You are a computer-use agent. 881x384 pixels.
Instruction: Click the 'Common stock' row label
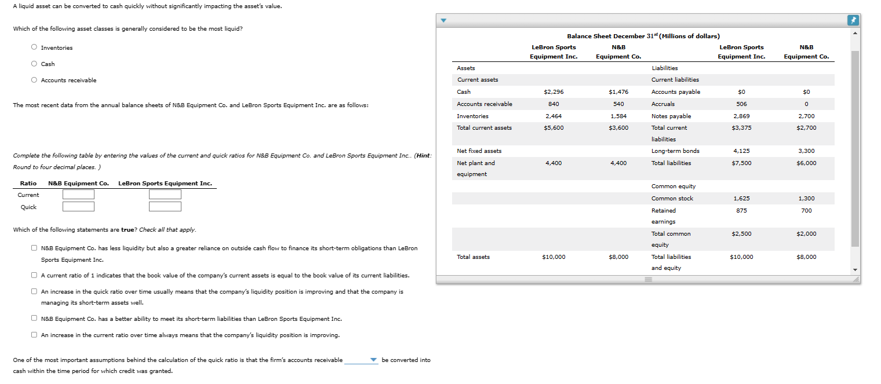[672, 198]
